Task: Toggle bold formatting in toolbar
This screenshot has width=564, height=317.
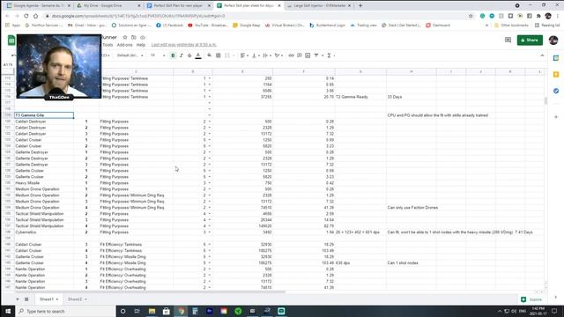Action: 173,55
